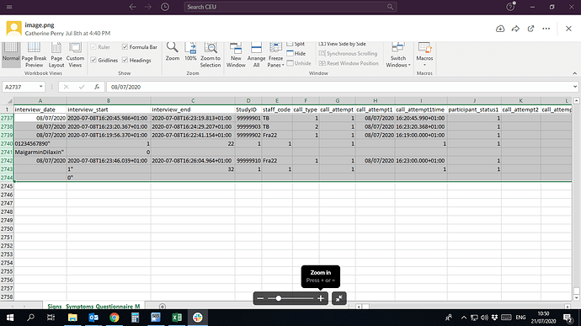
Task: Collapse image preview fullscreen toggle
Action: (x=339, y=298)
